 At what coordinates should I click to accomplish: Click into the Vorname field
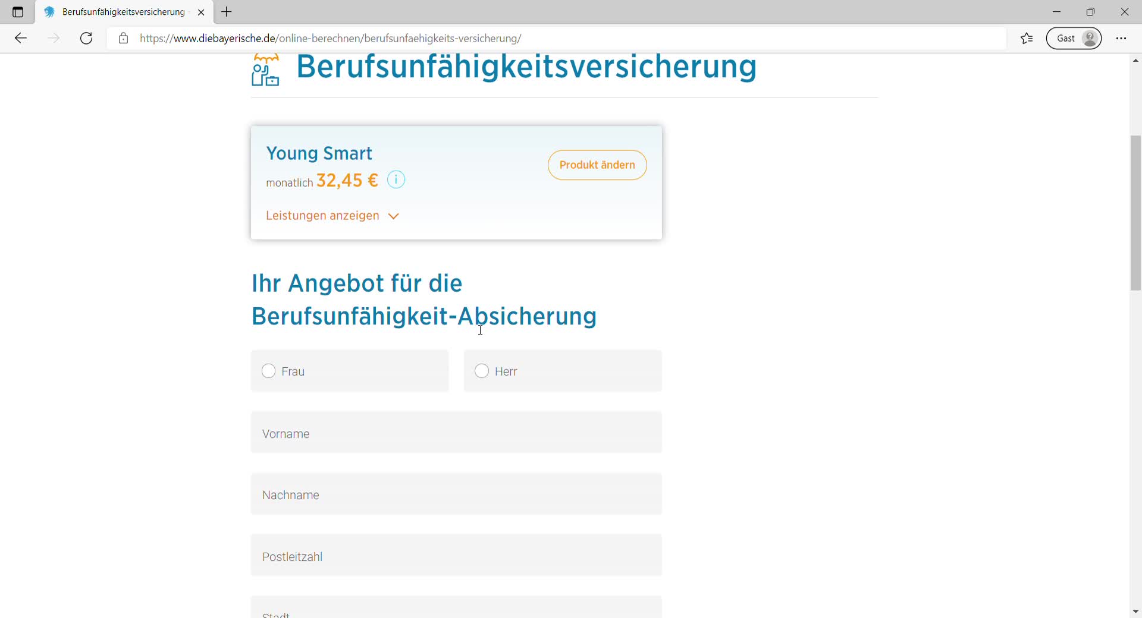[456, 433]
